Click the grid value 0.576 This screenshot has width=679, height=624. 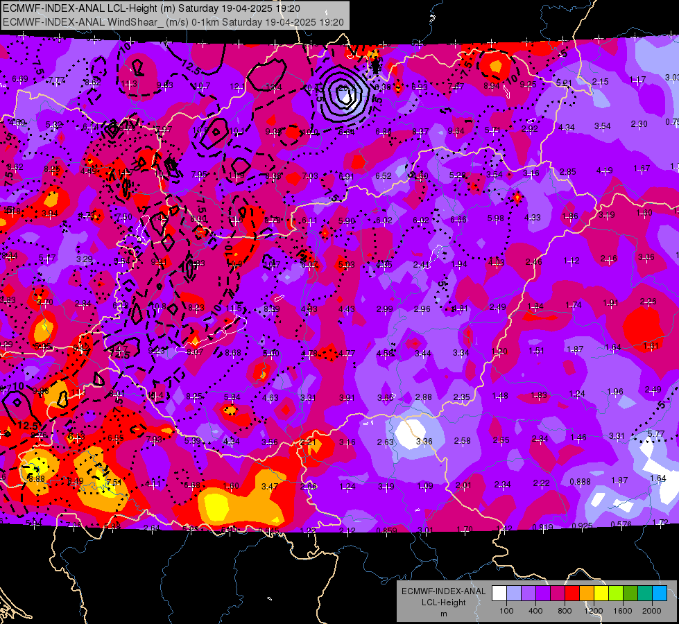[x=621, y=524]
